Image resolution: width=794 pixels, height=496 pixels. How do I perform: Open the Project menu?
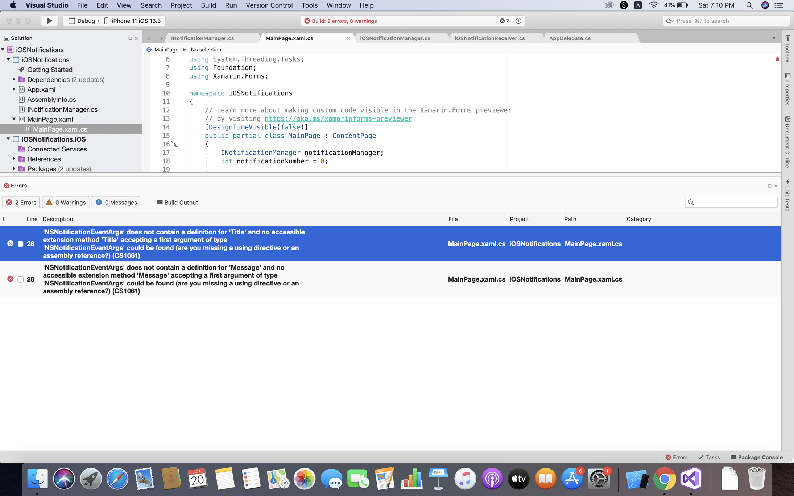[181, 5]
